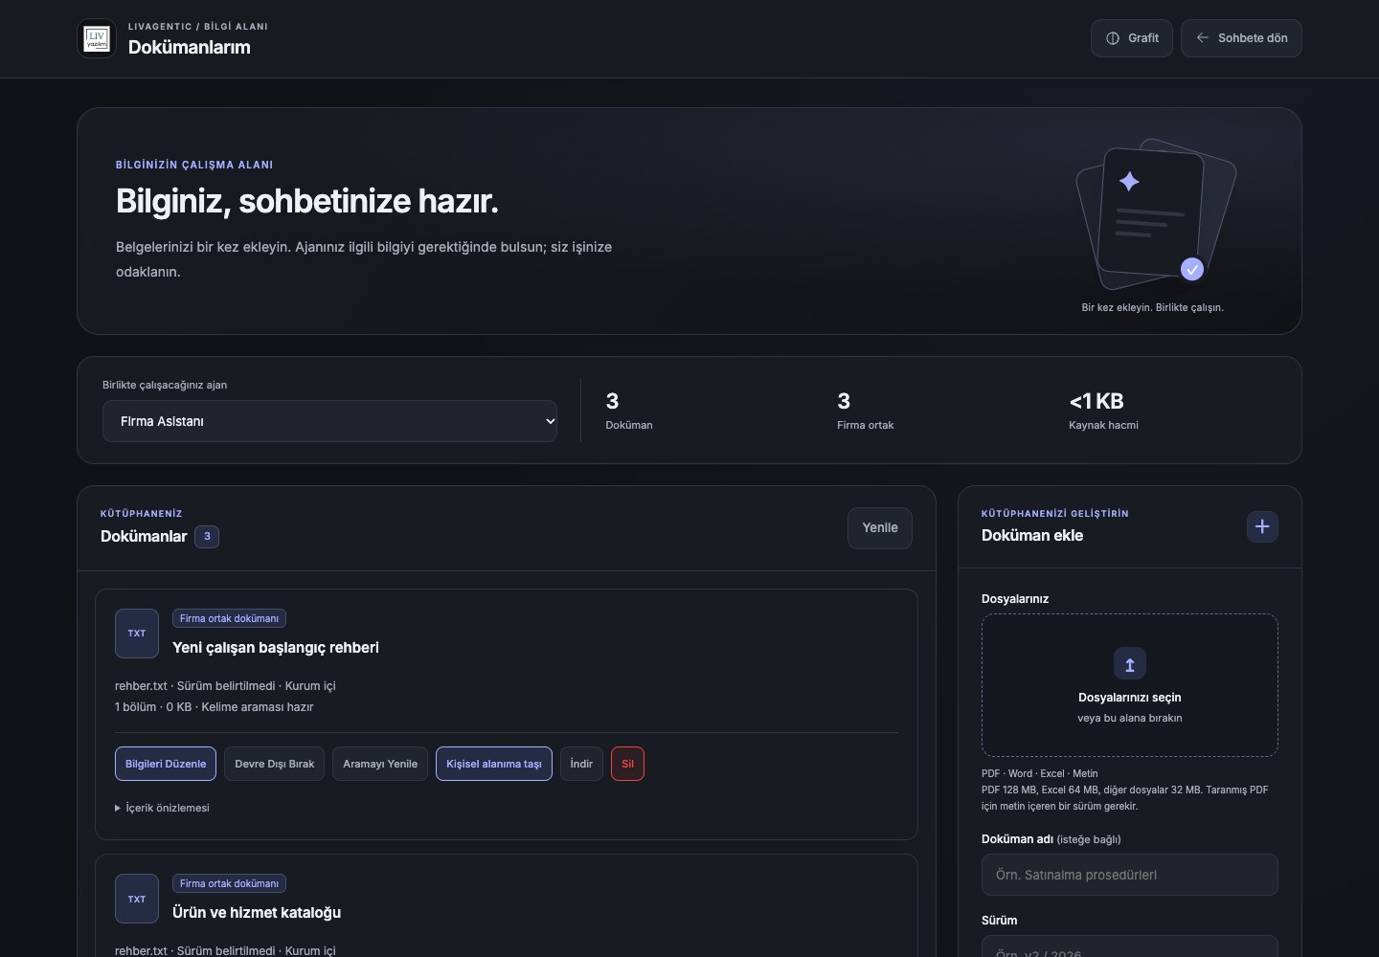Expand İçerik önizlemesi for Yeni çalışan rehberi
This screenshot has width=1379, height=957.
[162, 808]
